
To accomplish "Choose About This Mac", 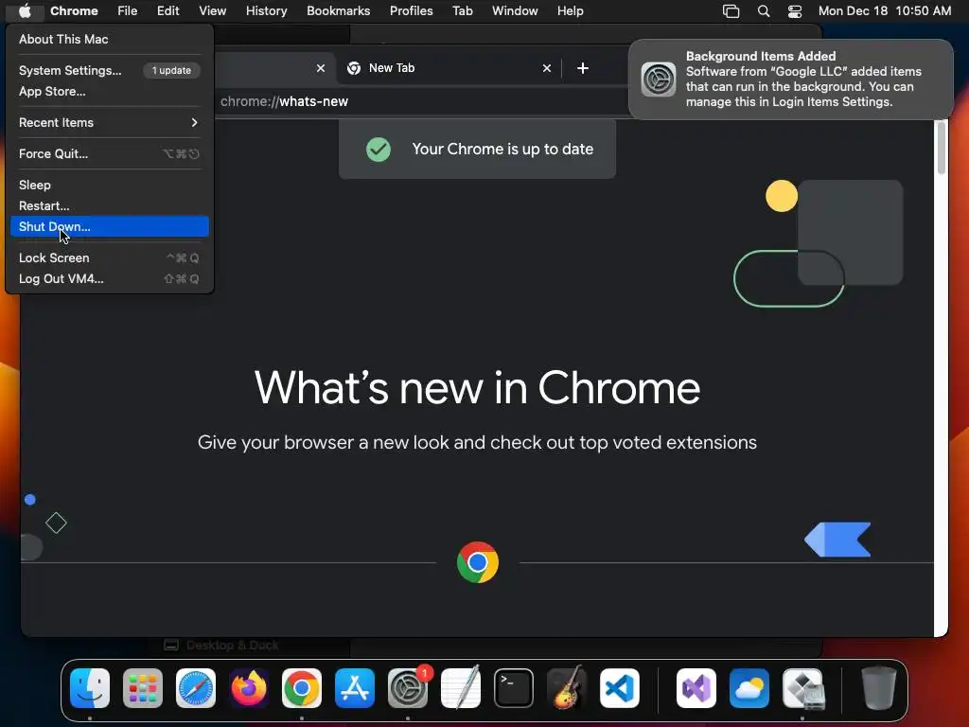I will pyautogui.click(x=110, y=39).
